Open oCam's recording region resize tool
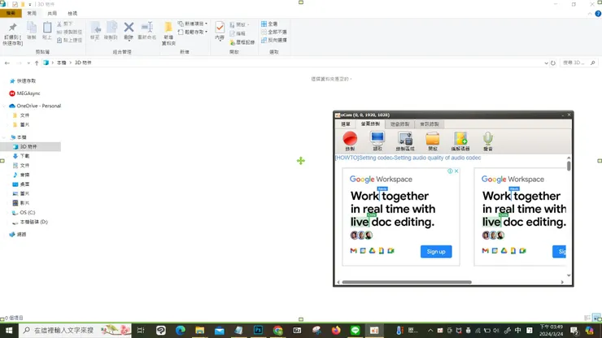Image resolution: width=602 pixels, height=338 pixels. pyautogui.click(x=405, y=141)
